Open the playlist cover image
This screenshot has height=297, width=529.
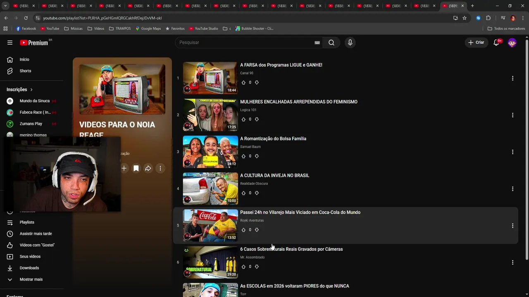pos(122,90)
